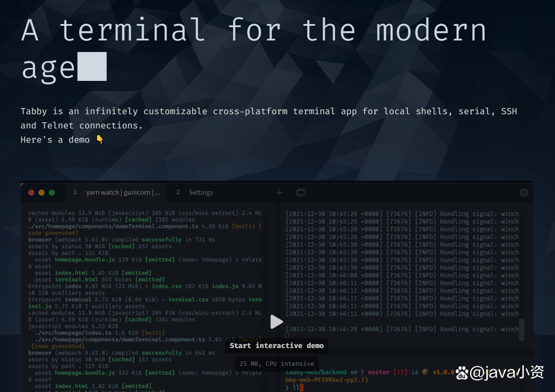
Task: Click the "assets by path . 125 KiB" line
Action: click(68, 366)
